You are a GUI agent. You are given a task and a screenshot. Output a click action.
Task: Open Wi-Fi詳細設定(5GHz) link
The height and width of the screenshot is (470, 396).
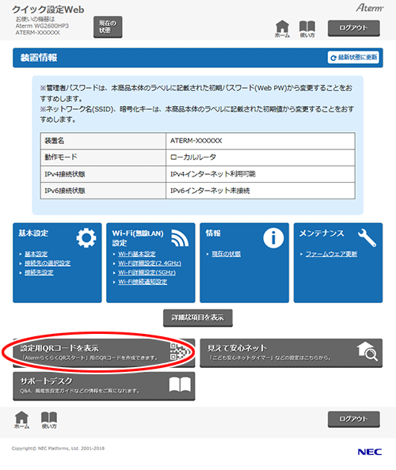(x=147, y=272)
